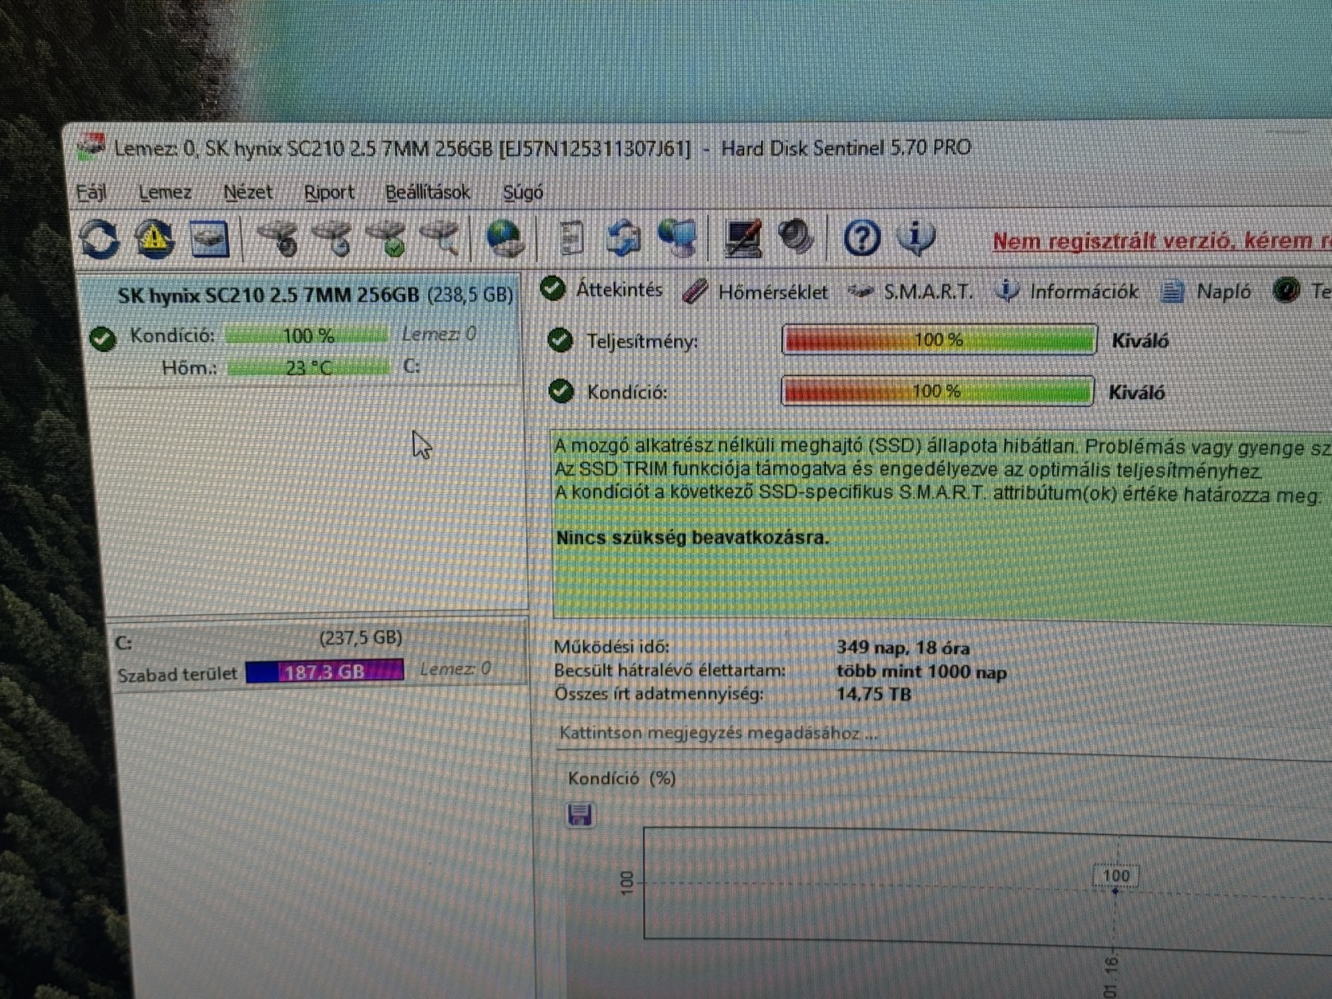Image resolution: width=1332 pixels, height=999 pixels.
Task: Click the speaker toolbar icon
Action: click(x=795, y=237)
